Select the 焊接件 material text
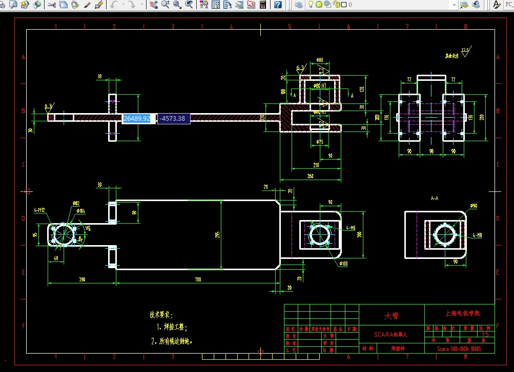 [398, 349]
